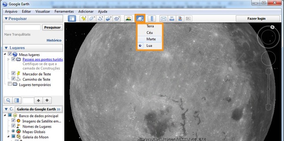
Task: Toggle the Galeria do Moon checkbox
Action: point(13,136)
